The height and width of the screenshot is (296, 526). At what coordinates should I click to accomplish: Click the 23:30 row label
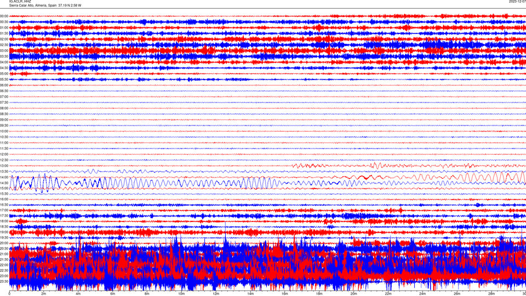4,281
